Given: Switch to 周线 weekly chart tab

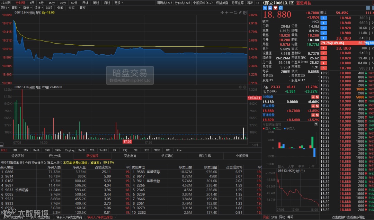Looking at the screenshot, I should point(96,3).
